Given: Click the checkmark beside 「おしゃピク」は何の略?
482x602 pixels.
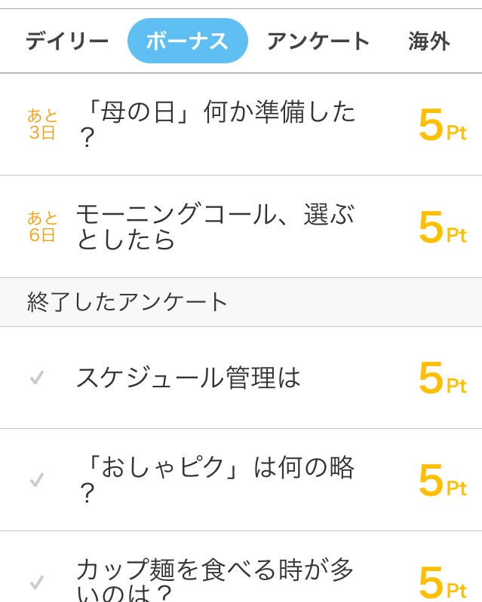Looking at the screenshot, I should coord(36,480).
